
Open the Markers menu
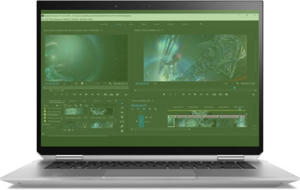[66, 19]
